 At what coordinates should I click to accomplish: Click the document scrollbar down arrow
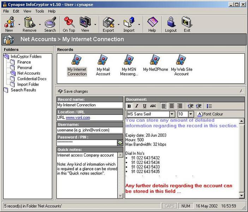[241, 196]
